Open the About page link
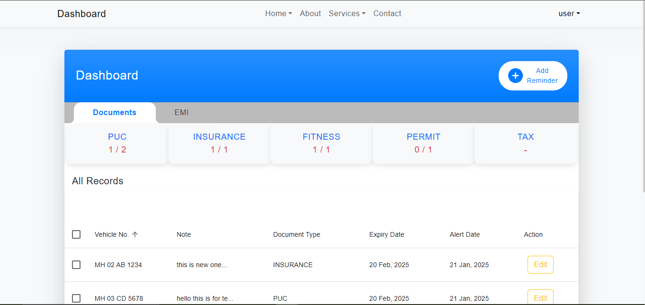 click(x=310, y=14)
